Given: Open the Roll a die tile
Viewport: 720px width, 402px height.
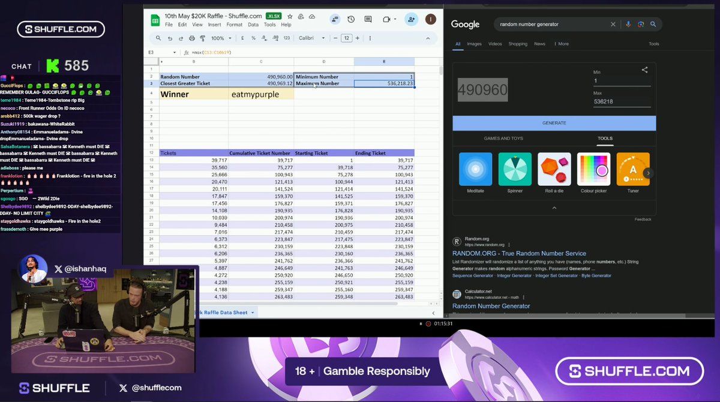Looking at the screenshot, I should 554,169.
